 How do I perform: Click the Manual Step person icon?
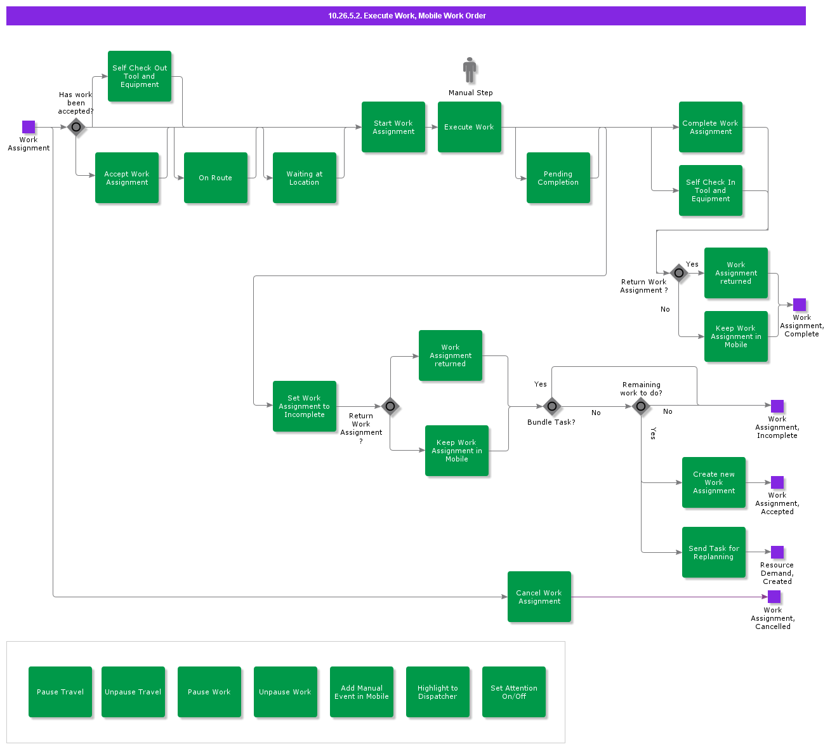pos(470,70)
